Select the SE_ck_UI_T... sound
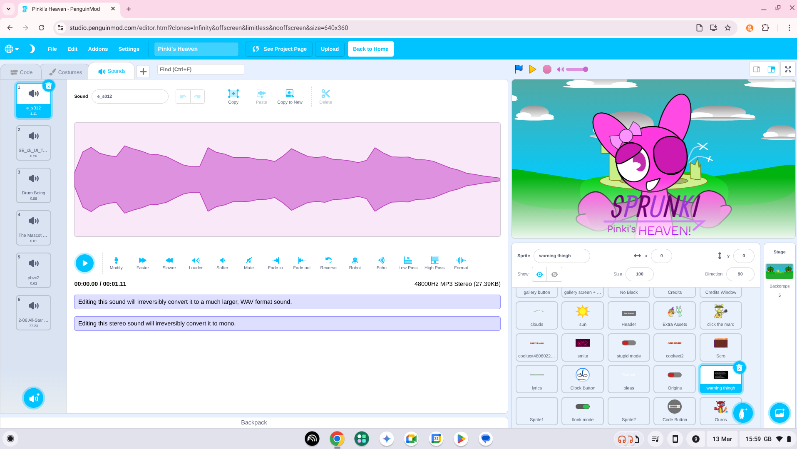 [x=34, y=143]
